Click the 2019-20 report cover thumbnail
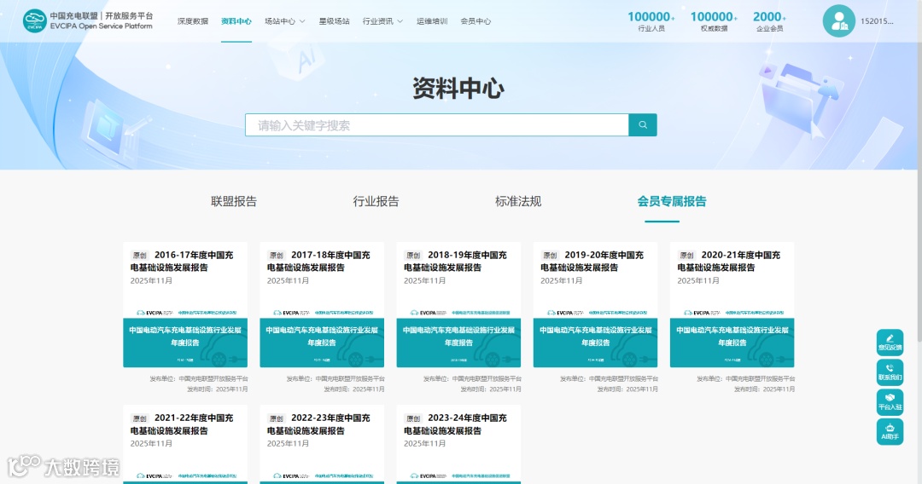 [595, 338]
